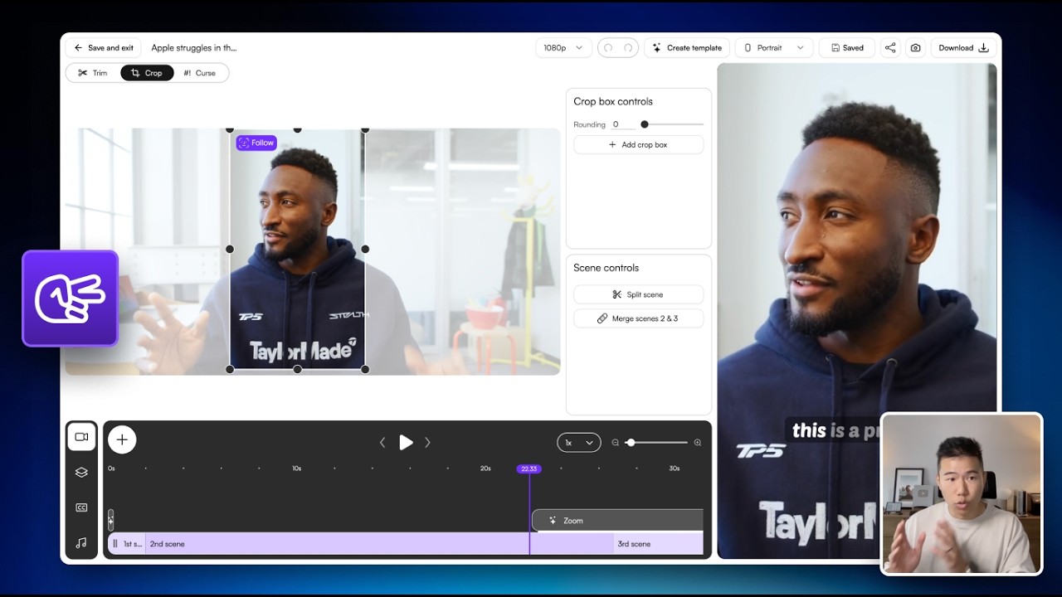Click the portrait preview video

pyautogui.click(x=857, y=311)
